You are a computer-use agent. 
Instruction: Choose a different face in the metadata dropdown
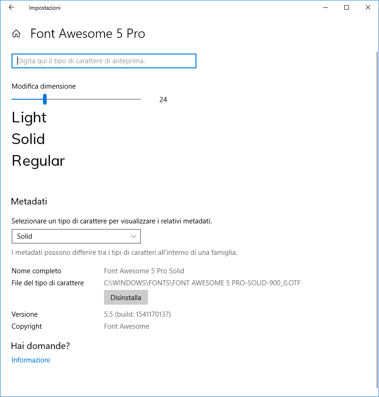(76, 236)
